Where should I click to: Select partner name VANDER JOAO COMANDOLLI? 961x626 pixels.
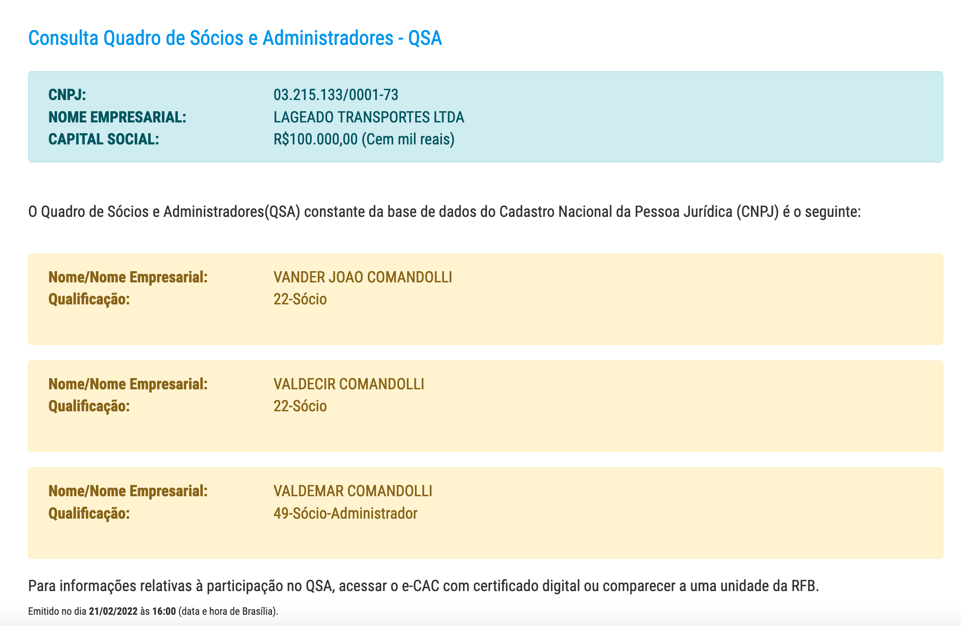click(363, 277)
